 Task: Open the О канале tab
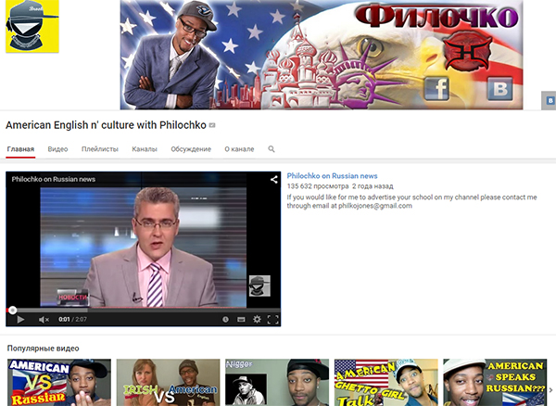point(239,149)
